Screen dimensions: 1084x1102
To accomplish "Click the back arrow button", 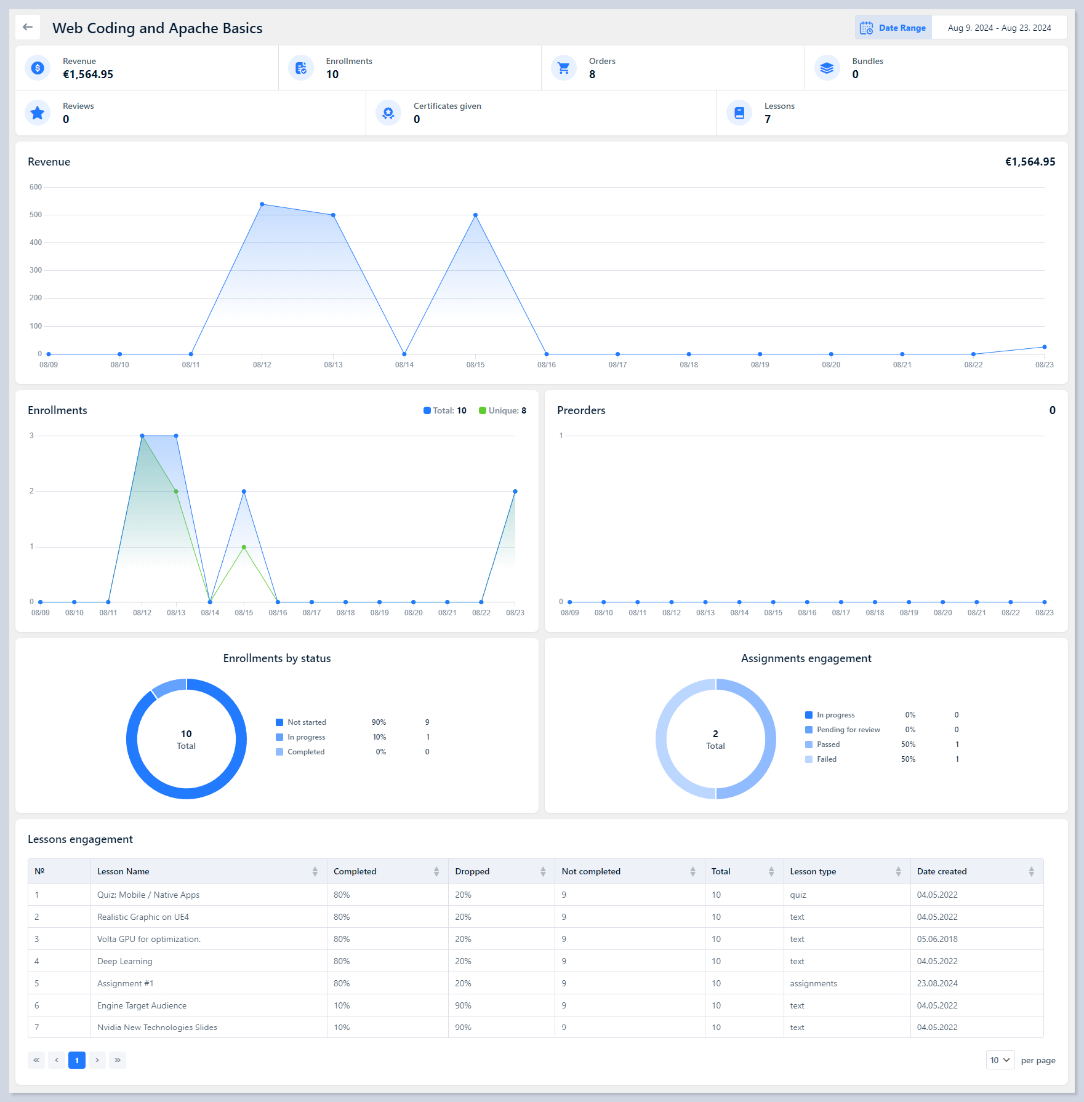I will [28, 27].
